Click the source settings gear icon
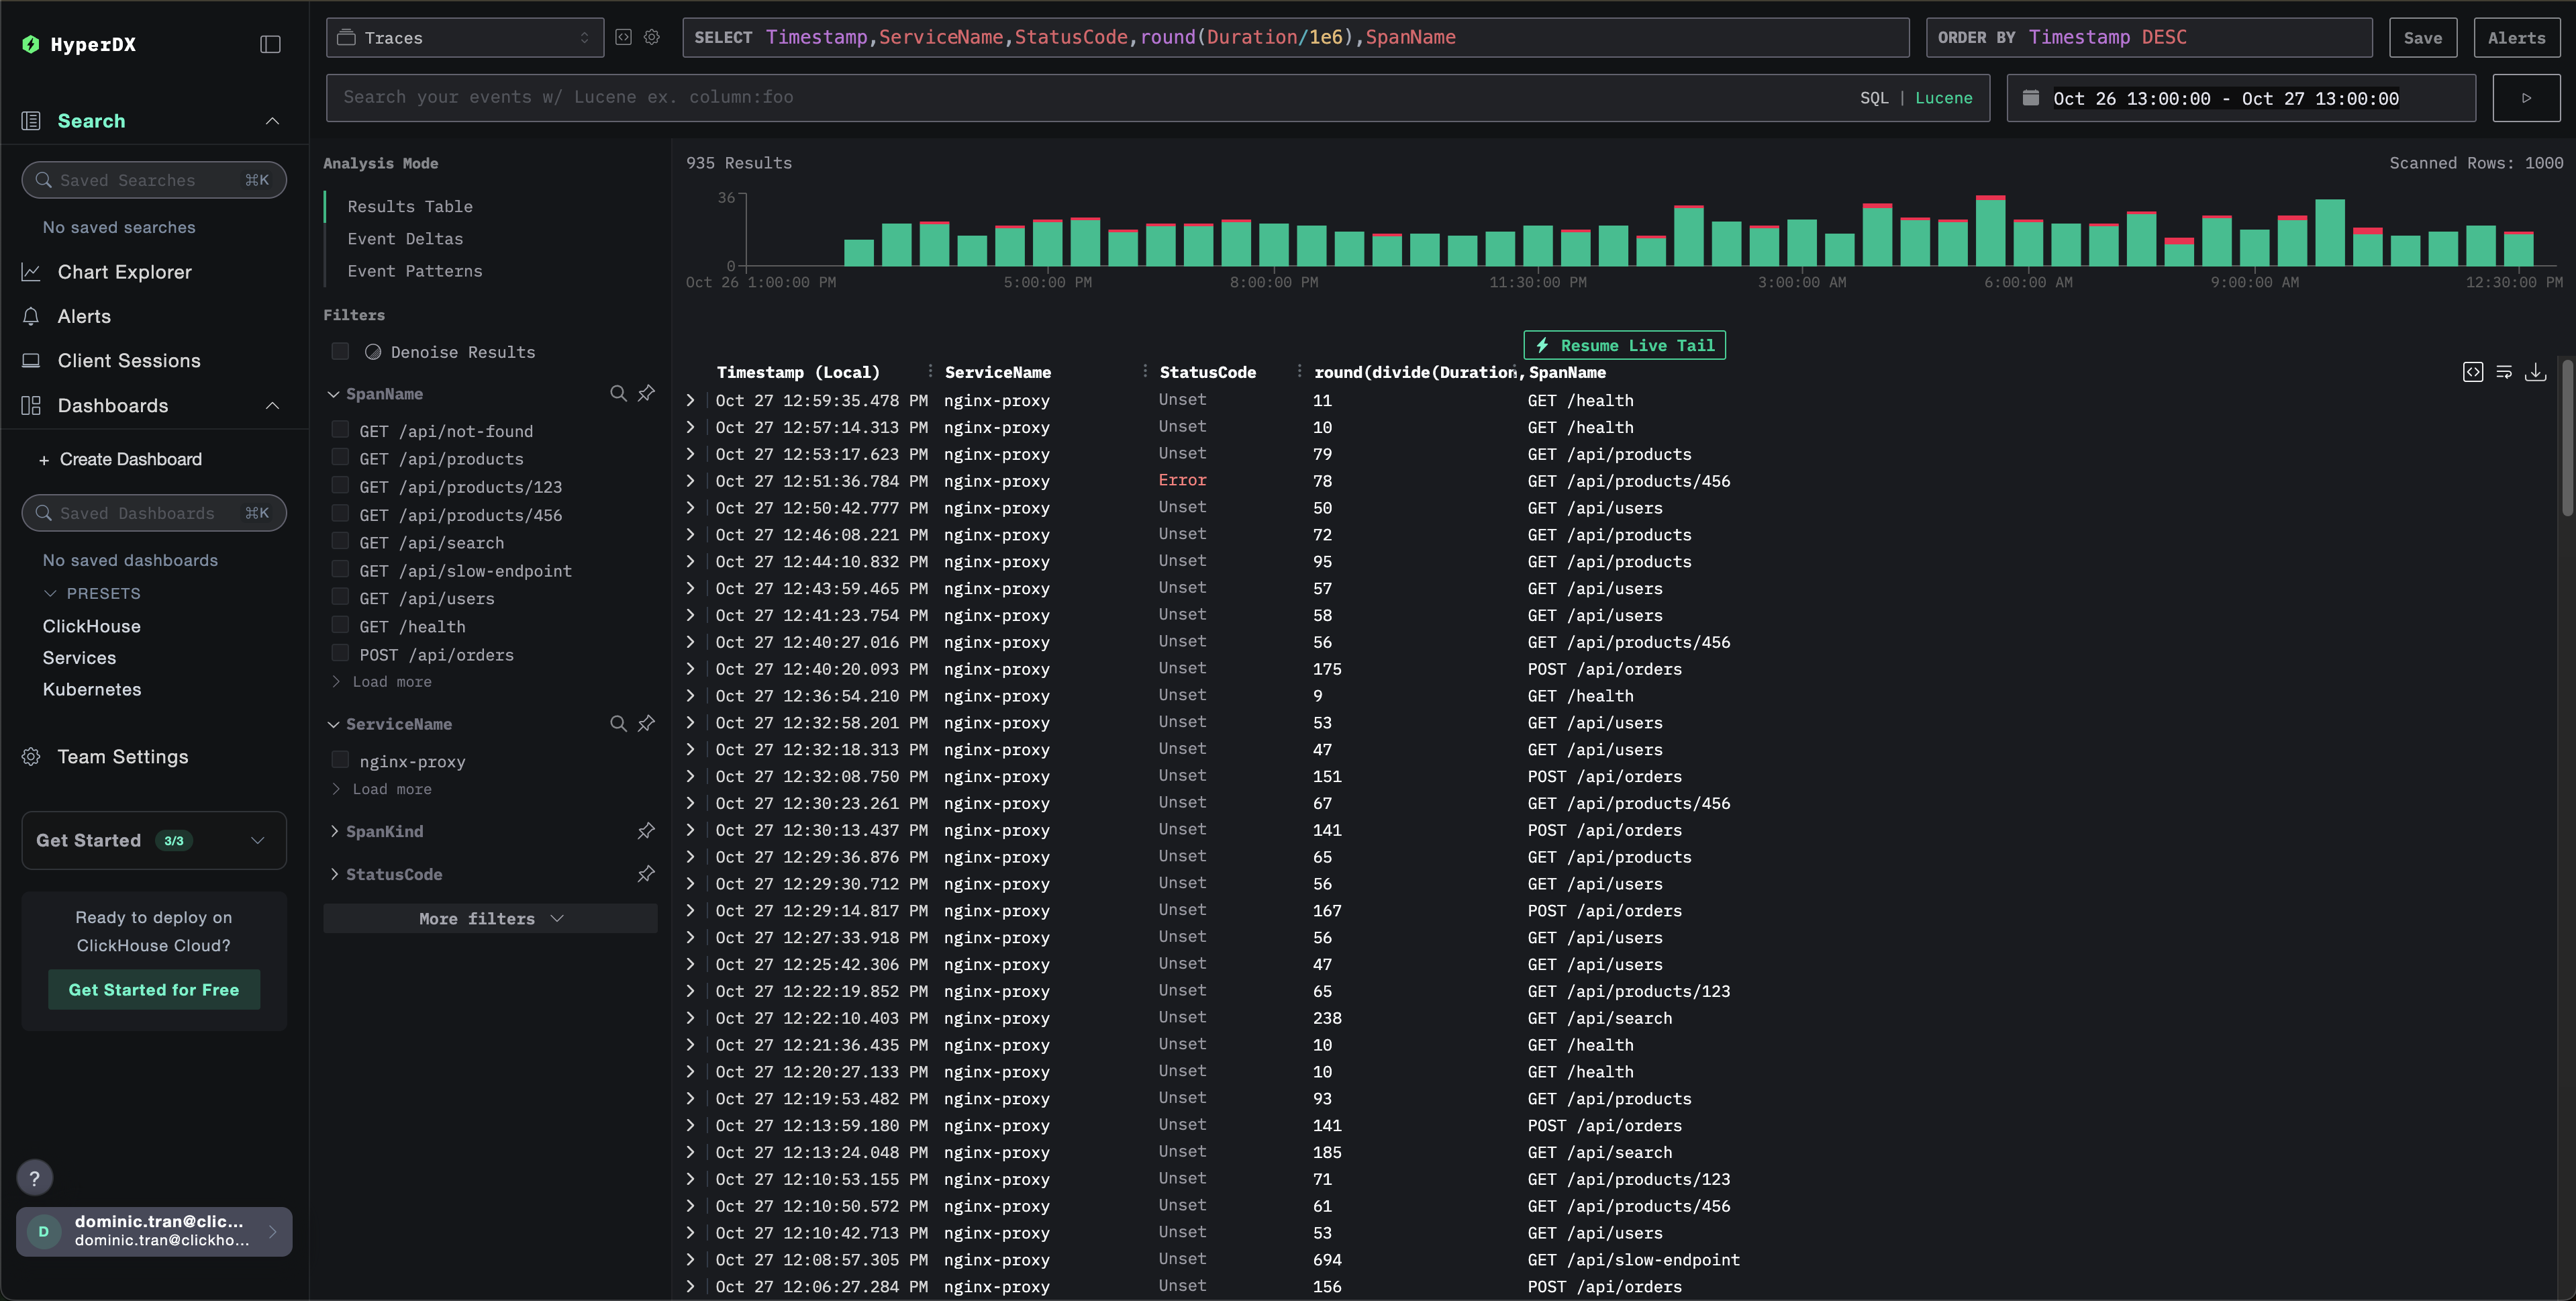Screen dimensions: 2576x1301 pyautogui.click(x=652, y=37)
